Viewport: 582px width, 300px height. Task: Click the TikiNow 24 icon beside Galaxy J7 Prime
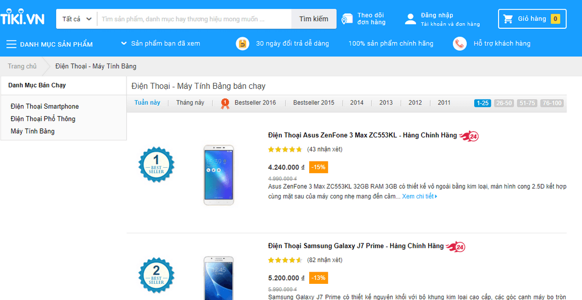tap(456, 246)
